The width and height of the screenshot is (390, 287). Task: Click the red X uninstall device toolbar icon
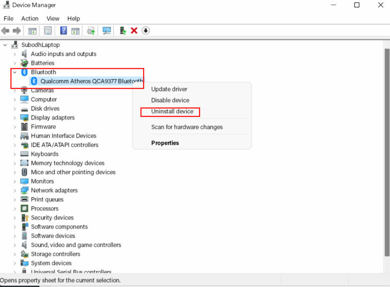pos(134,30)
